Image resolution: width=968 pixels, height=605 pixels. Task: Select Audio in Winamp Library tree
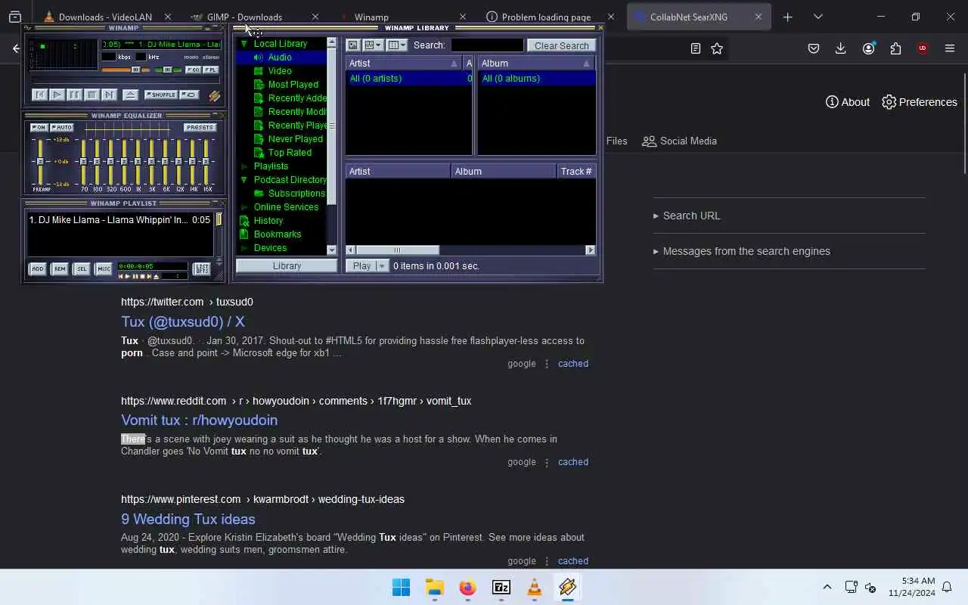[x=279, y=57]
